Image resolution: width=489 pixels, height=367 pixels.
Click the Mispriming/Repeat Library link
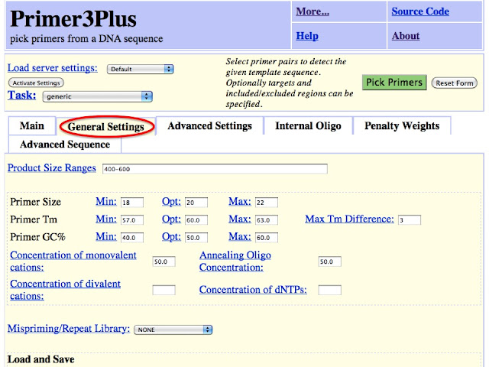point(69,329)
